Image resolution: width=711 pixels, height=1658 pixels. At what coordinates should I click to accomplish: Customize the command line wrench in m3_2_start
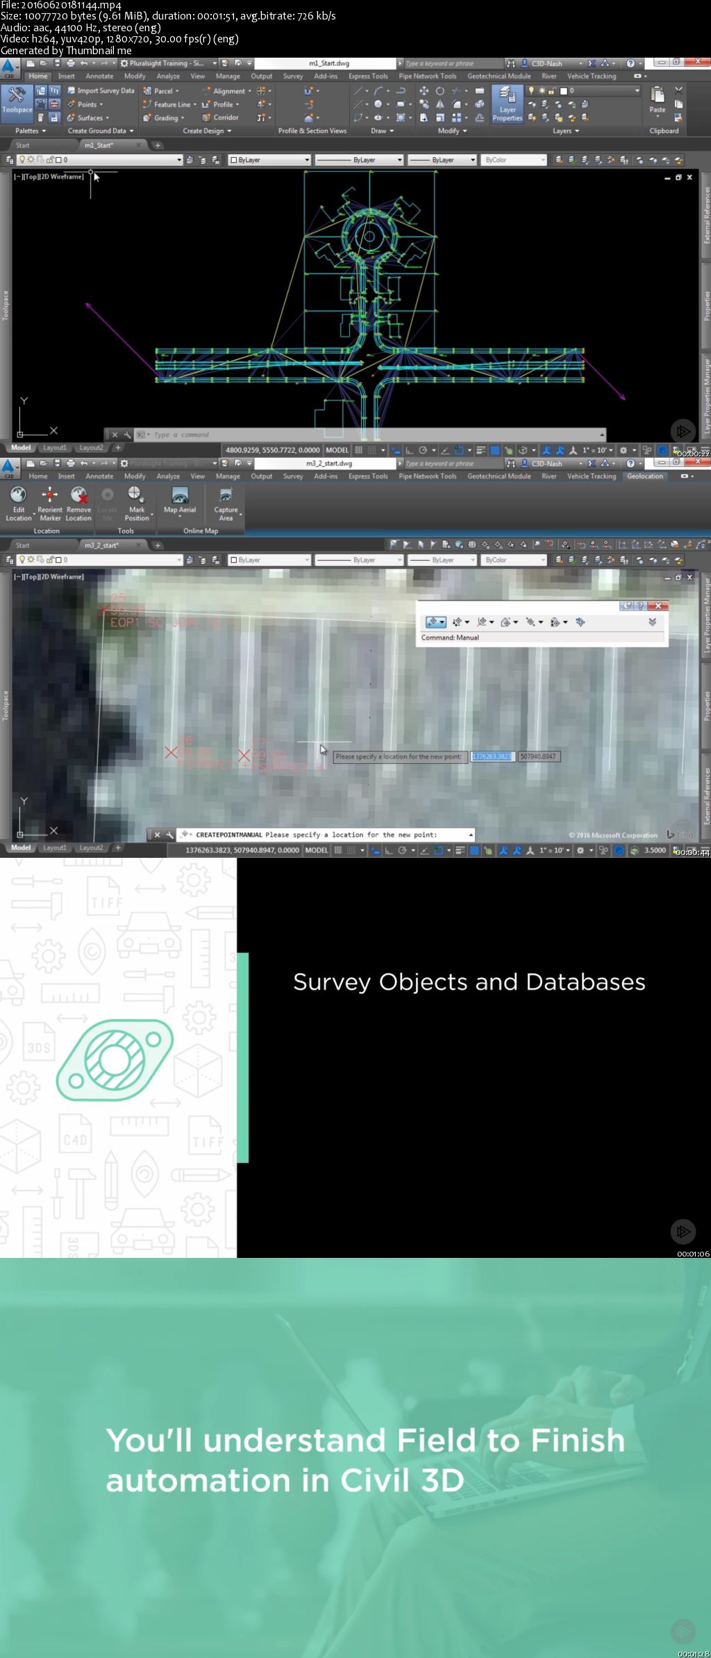coord(169,835)
